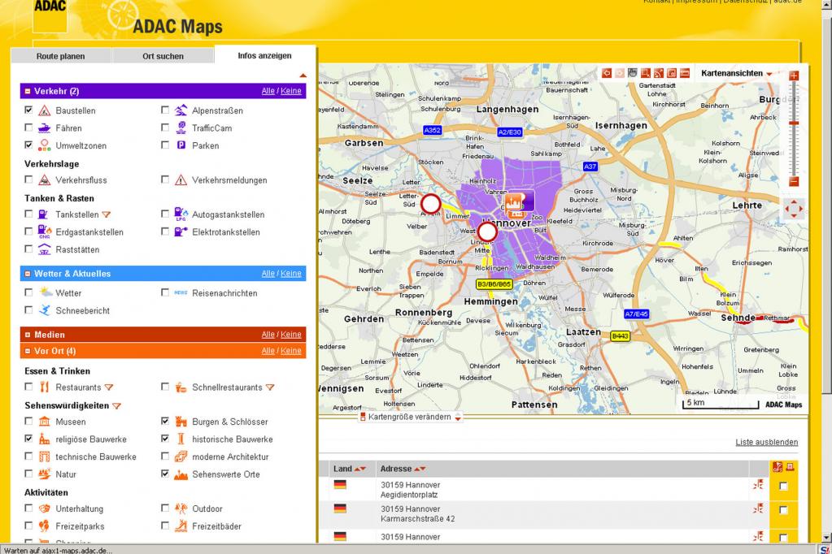This screenshot has height=554, width=832.
Task: Click the map pan direction arrows control
Action: [x=794, y=208]
